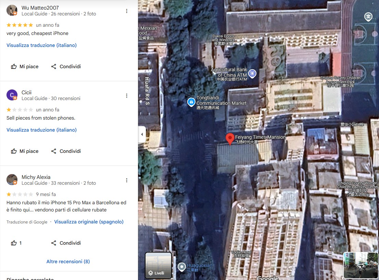
Task: Like Cicii's review with Mi piace
Action: tap(25, 151)
